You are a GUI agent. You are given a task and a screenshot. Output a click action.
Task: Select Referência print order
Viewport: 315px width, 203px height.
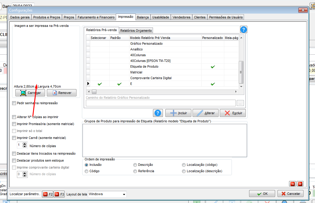pos(135,171)
